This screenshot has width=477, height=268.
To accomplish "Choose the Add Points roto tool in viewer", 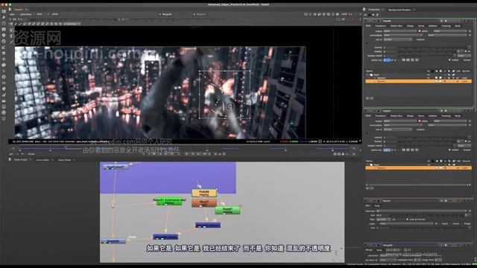I will coord(12,36).
